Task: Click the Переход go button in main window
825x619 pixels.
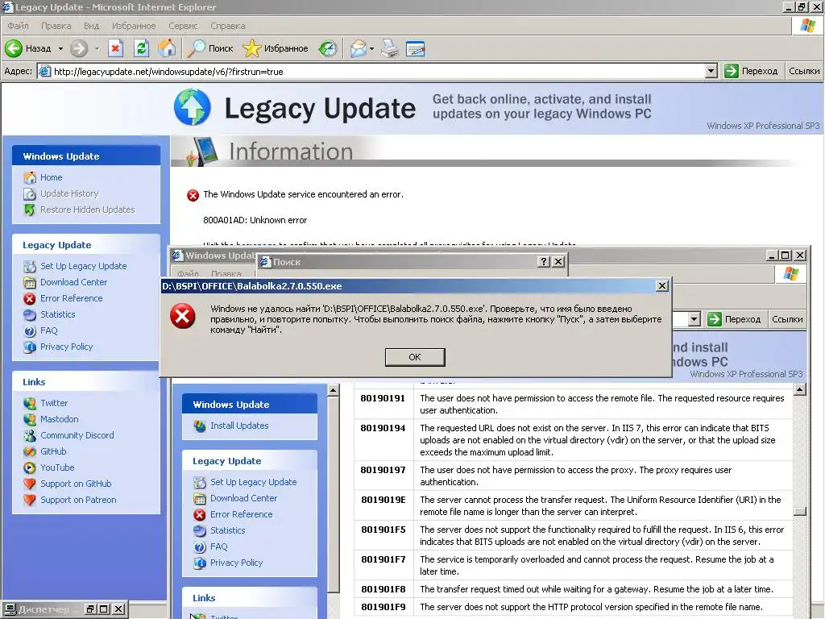Action: click(752, 71)
